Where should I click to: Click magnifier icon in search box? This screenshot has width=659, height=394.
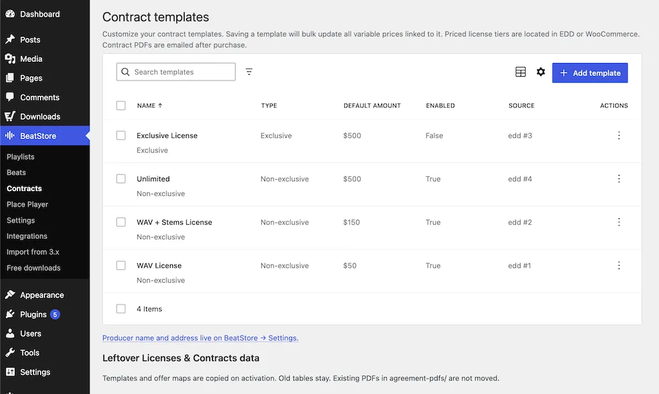coord(125,72)
